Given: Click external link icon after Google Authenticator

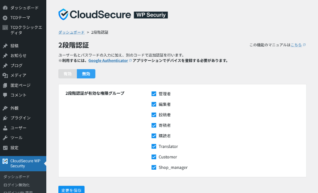Looking at the screenshot, I should (x=130, y=60).
